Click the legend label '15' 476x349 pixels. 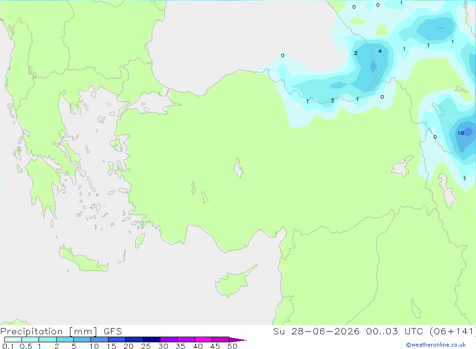[x=111, y=346]
